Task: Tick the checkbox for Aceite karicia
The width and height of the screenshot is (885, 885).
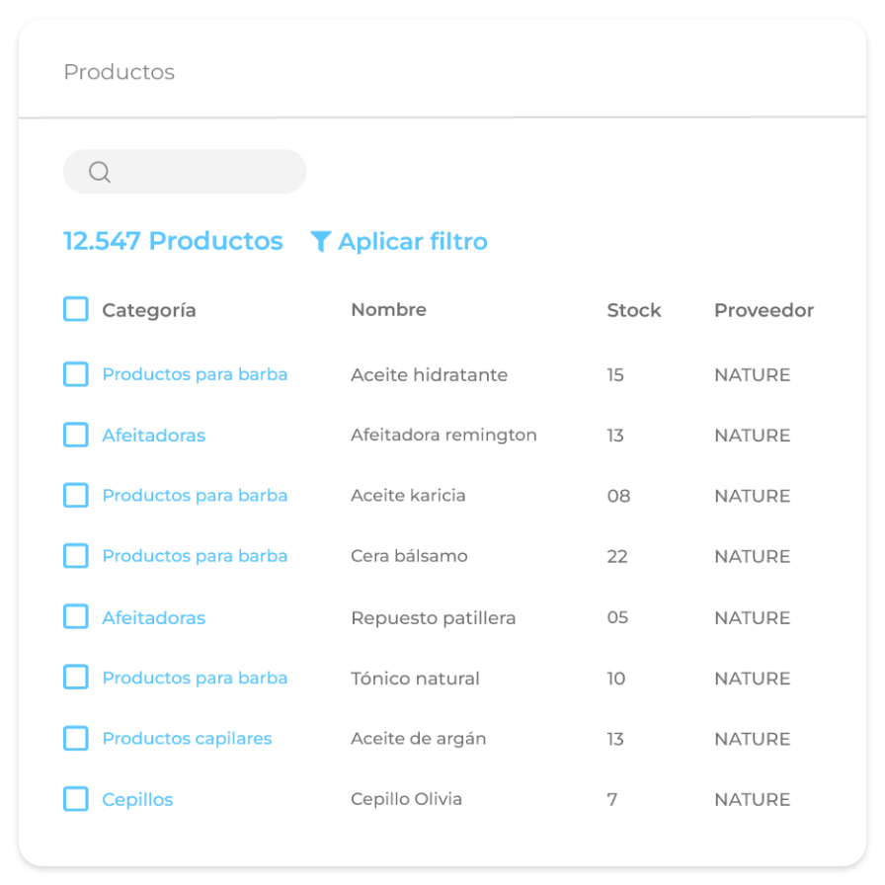Action: pos(76,495)
